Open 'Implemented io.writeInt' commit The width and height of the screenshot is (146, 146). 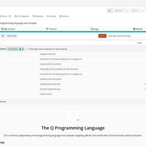(51, 64)
